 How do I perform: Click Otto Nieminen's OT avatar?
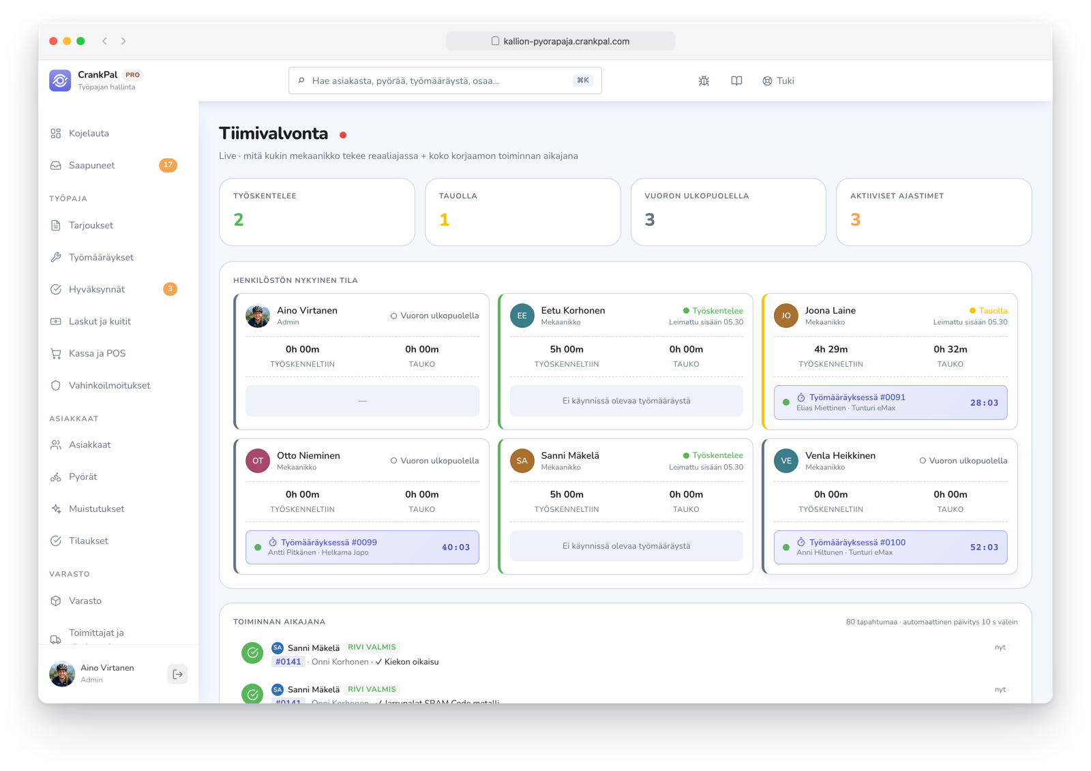(258, 461)
